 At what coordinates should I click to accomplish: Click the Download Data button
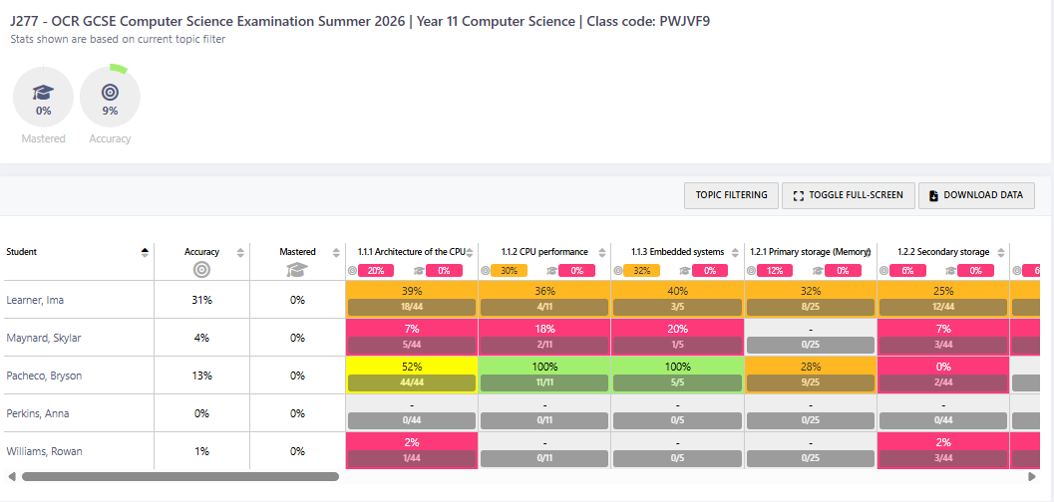tap(976, 195)
